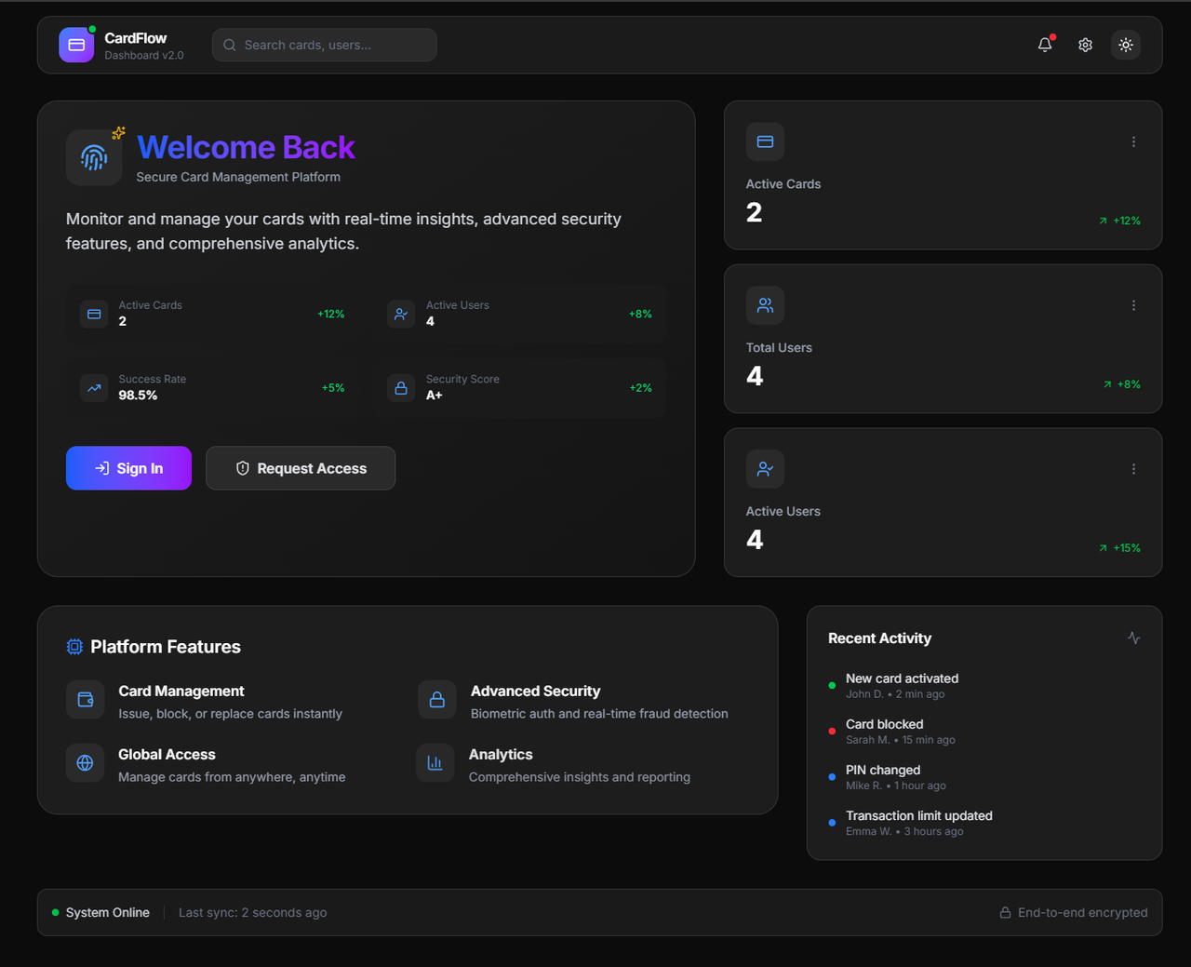Select the Card blocked activity entry
Viewport: 1191px width, 967px height.
pos(984,732)
